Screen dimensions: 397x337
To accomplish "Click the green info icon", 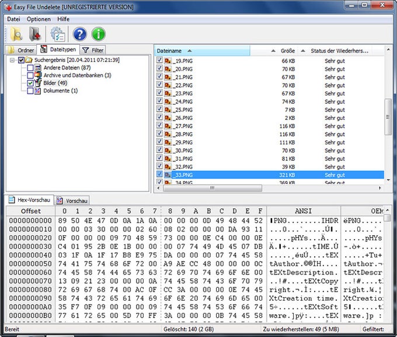I will pyautogui.click(x=99, y=34).
